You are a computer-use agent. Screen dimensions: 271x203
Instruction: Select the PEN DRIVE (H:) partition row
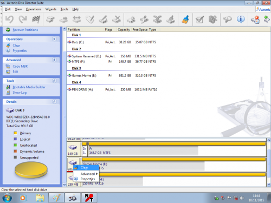pos(112,89)
